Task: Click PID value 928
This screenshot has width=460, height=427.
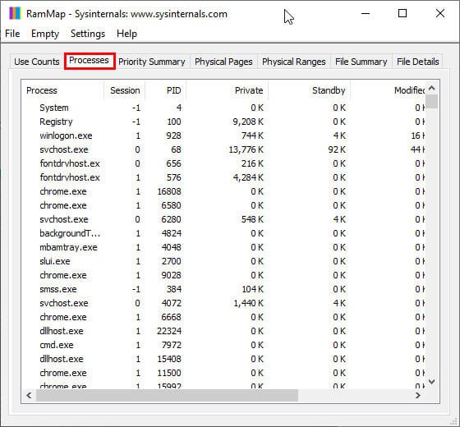Action: point(173,135)
